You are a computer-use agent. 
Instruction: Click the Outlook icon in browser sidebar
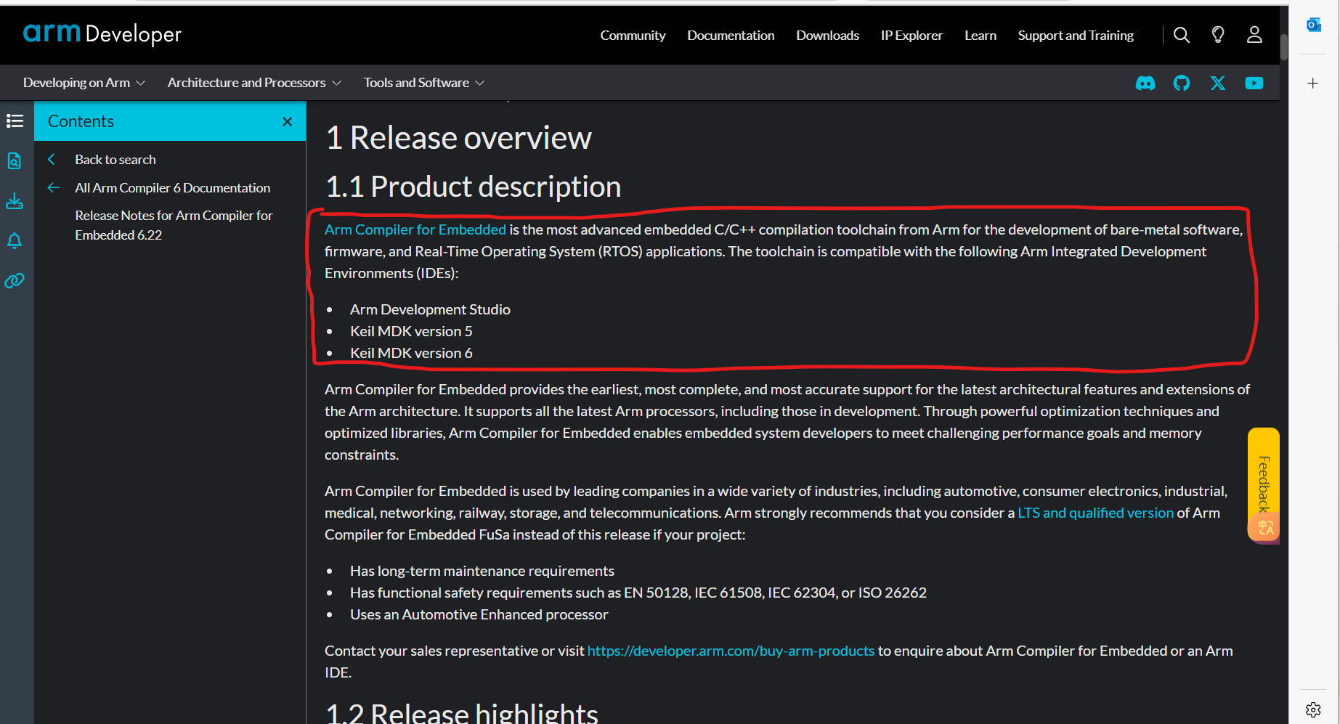(1313, 25)
